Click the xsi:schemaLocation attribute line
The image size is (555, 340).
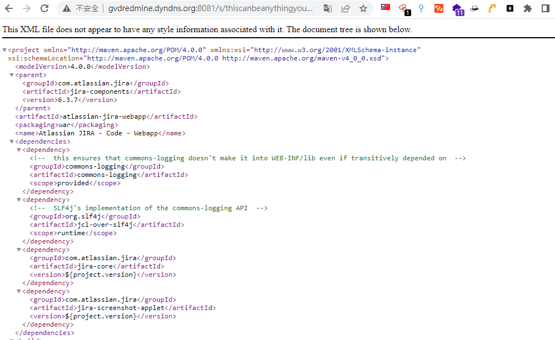[x=198, y=58]
